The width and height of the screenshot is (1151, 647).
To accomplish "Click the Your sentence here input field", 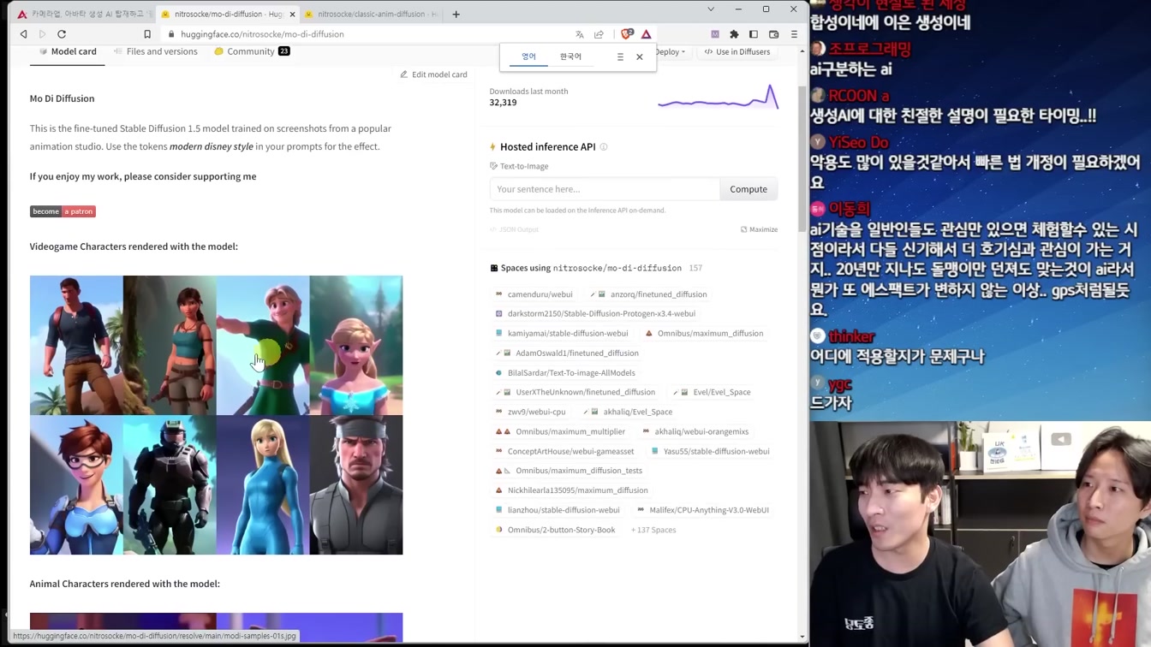I will [605, 189].
